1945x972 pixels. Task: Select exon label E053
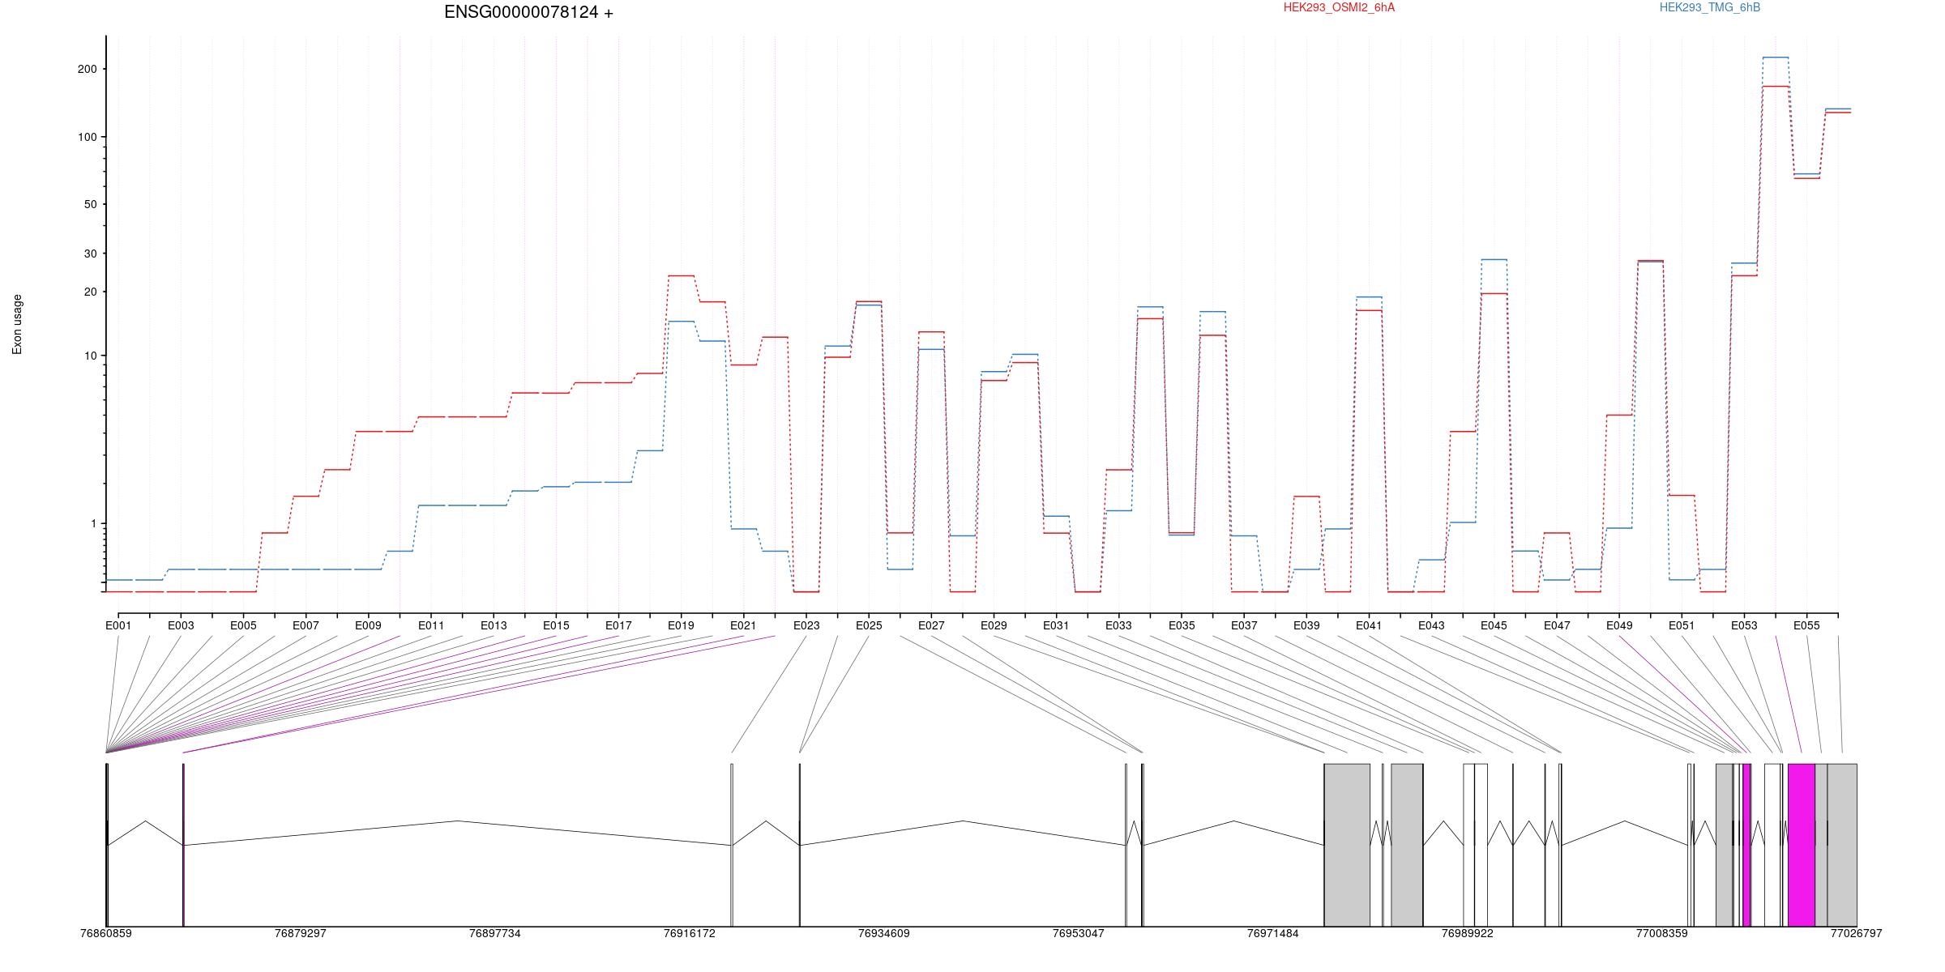1744,625
